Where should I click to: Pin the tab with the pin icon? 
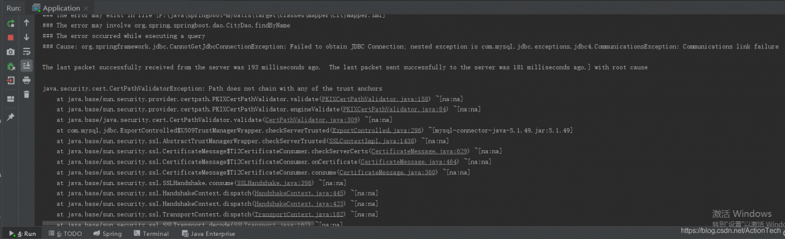(10, 116)
